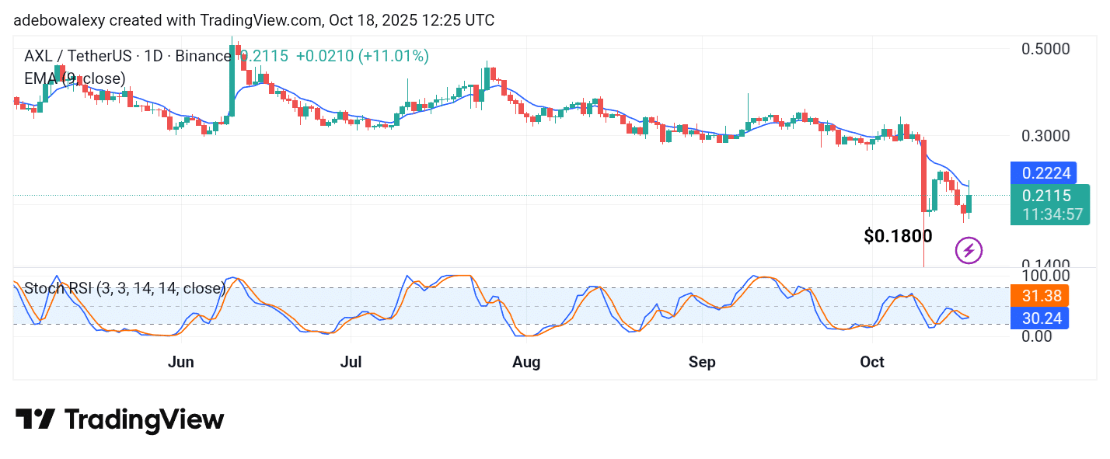Click the Oct label on time axis
The height and width of the screenshot is (459, 1110).
pos(873,362)
